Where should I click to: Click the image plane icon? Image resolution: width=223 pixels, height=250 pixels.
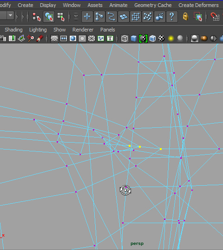tap(21, 38)
